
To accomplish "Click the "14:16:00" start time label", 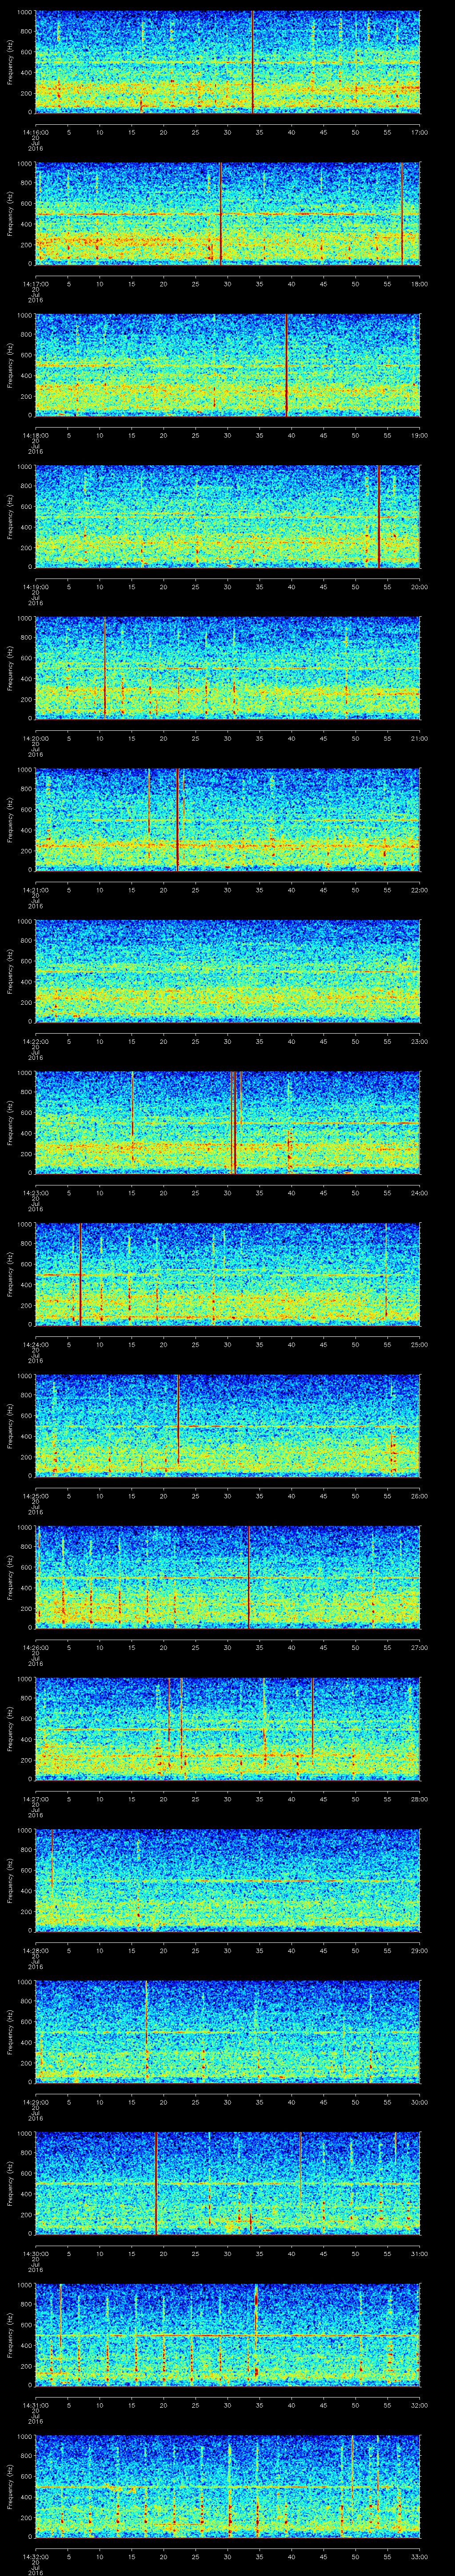I will pos(35,132).
